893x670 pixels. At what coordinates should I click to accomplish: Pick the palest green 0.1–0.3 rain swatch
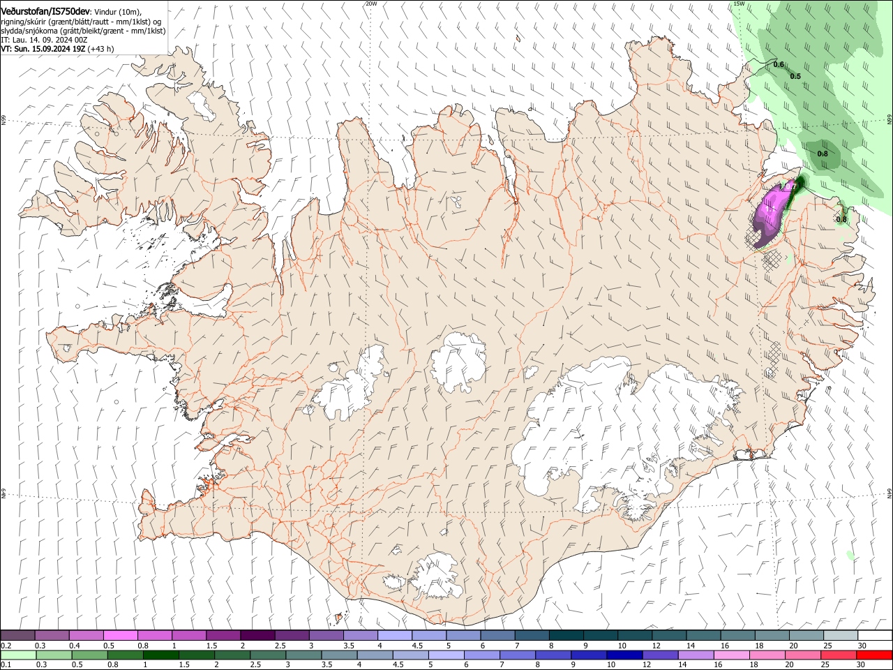click(17, 655)
